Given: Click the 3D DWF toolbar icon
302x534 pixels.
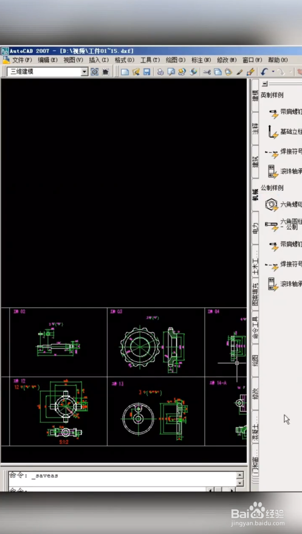Looking at the screenshot, I should point(193,72).
